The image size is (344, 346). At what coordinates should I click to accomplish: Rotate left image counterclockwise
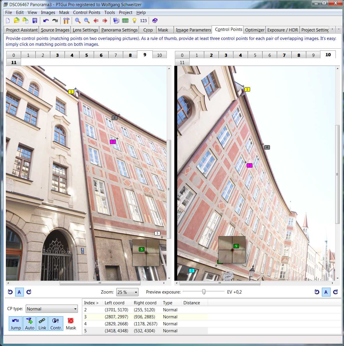(x=10, y=292)
